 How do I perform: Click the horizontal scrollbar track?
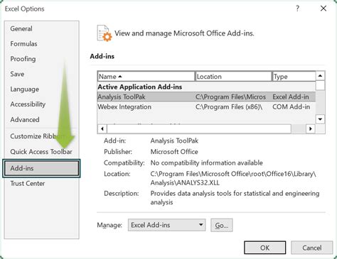[x=299, y=129]
